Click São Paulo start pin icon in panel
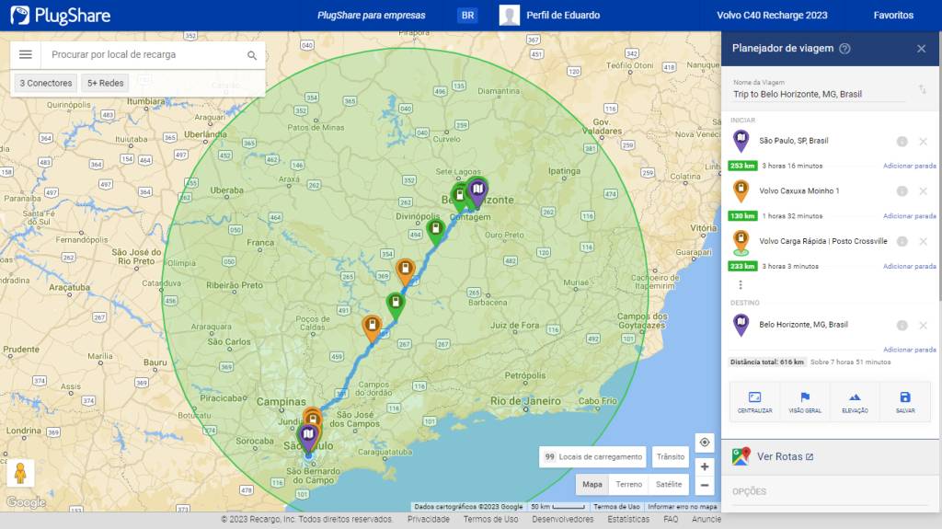942x529 pixels. coord(741,142)
